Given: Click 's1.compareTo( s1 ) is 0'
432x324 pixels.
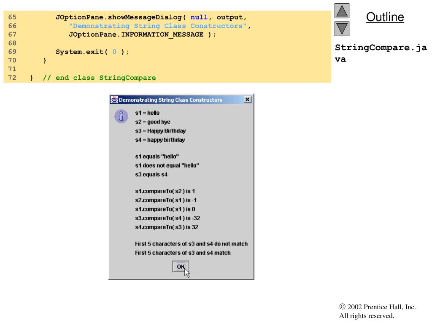Looking at the screenshot, I should click(x=165, y=209).
